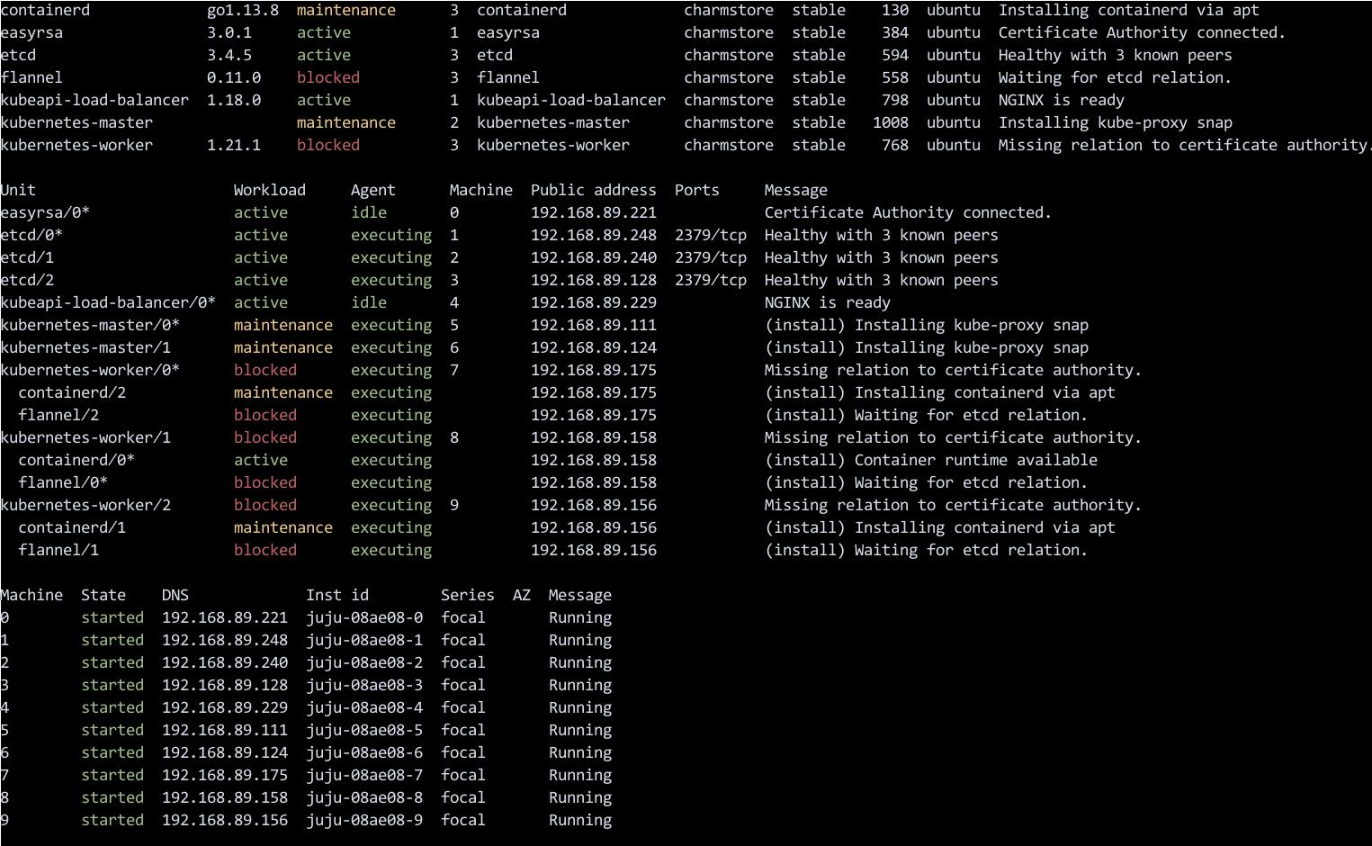The width and height of the screenshot is (1372, 846).
Task: Click maintenance status of kubernetes-master application
Action: (x=346, y=122)
